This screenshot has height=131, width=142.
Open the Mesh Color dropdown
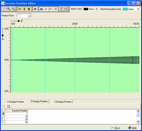coord(97,9)
